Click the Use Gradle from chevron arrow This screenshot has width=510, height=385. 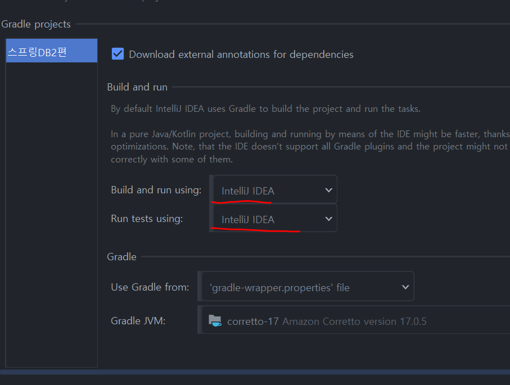click(405, 287)
